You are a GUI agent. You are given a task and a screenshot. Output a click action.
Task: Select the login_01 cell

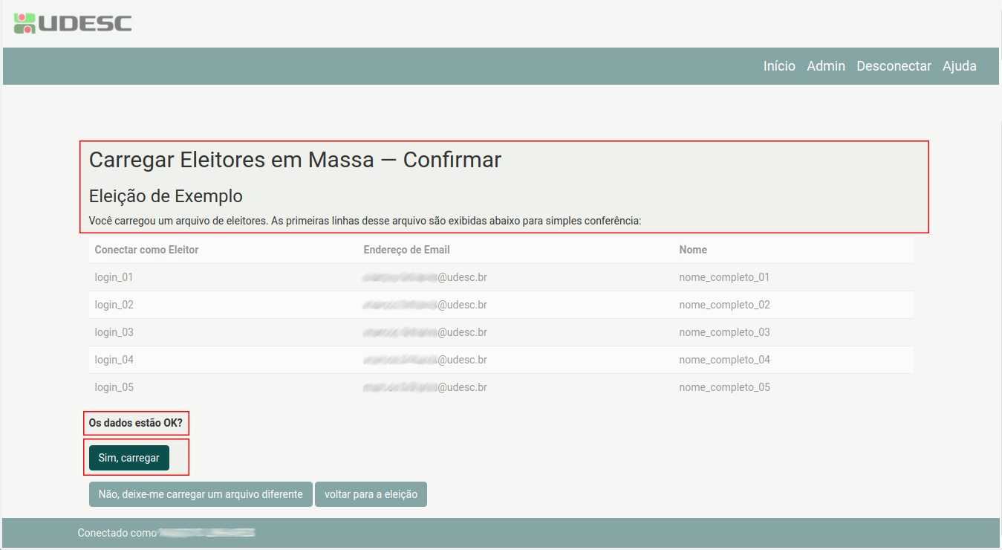click(x=114, y=277)
